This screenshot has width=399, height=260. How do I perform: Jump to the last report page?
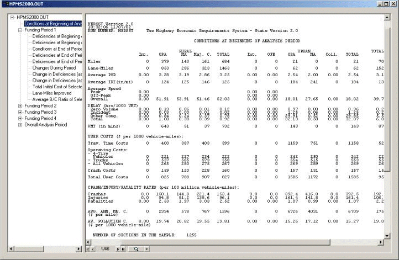pos(123,249)
